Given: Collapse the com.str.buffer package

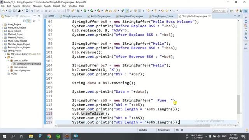Looking at the screenshot, I should (x=9, y=61).
